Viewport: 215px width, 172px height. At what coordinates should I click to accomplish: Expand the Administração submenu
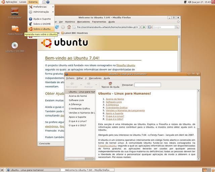point(41,12)
